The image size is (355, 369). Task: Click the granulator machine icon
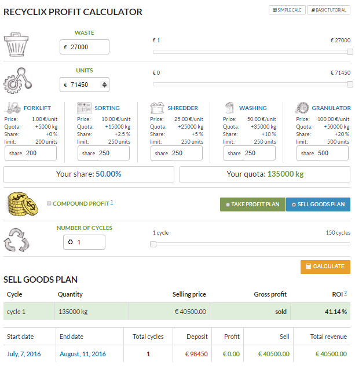pyautogui.click(x=302, y=108)
